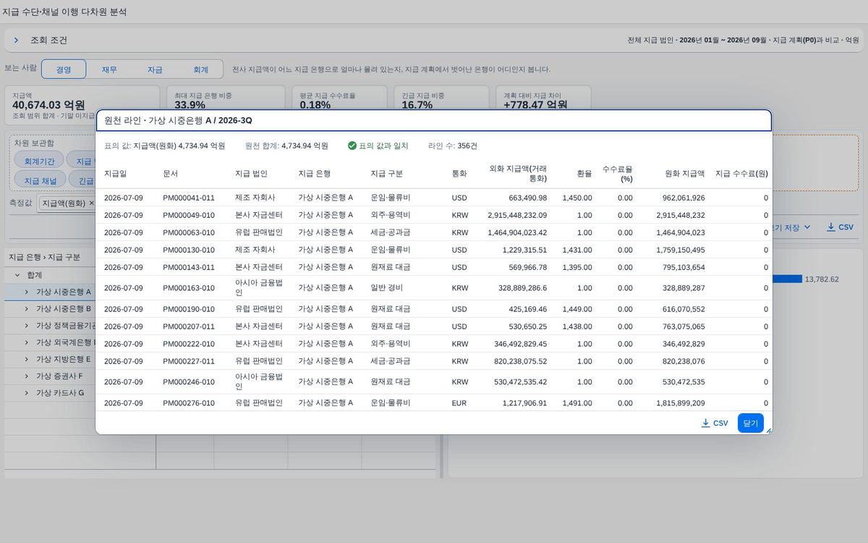Expand the 가상 시중은행 B row
Screen dimensions: 868x543
pos(27,308)
